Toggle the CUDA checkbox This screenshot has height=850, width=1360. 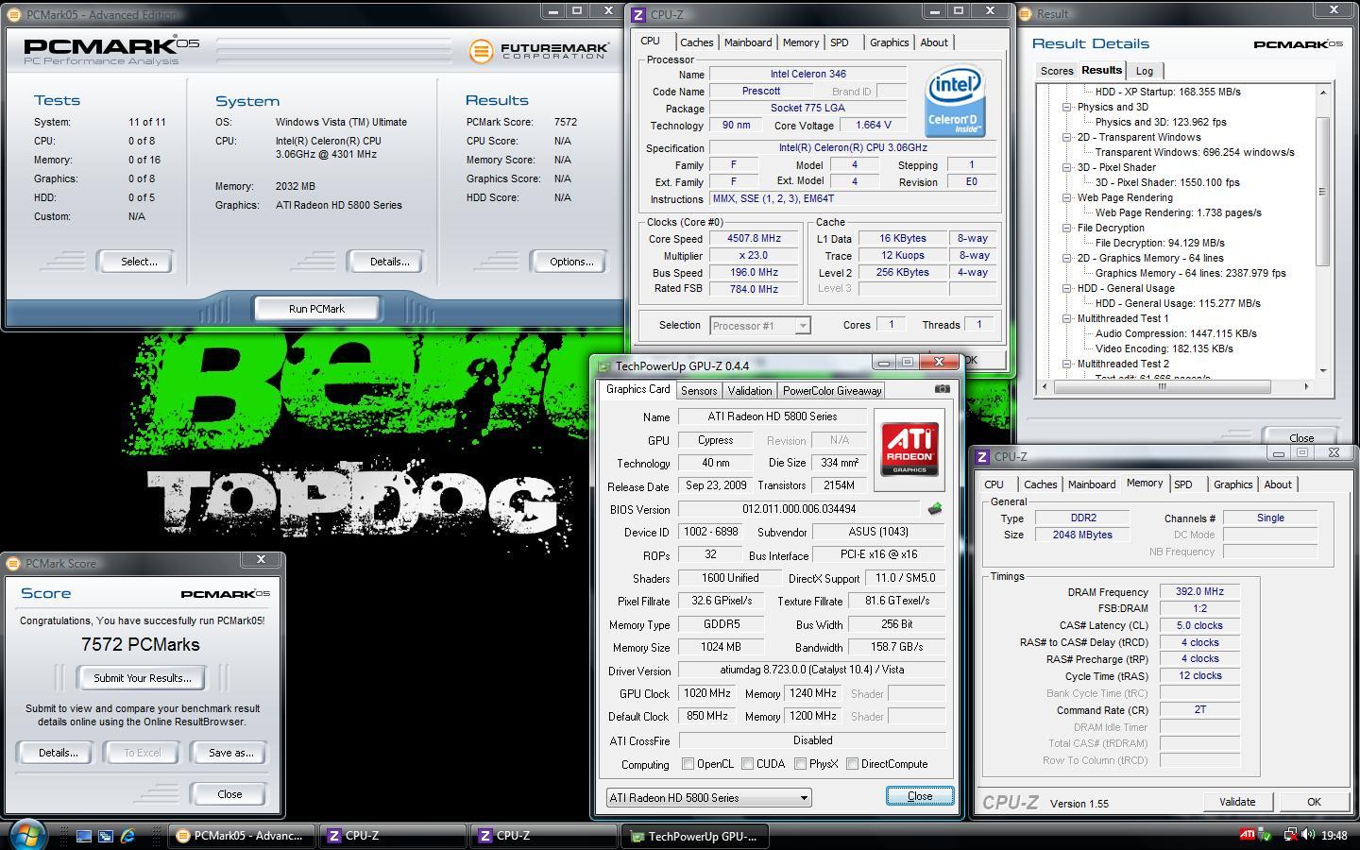(748, 764)
